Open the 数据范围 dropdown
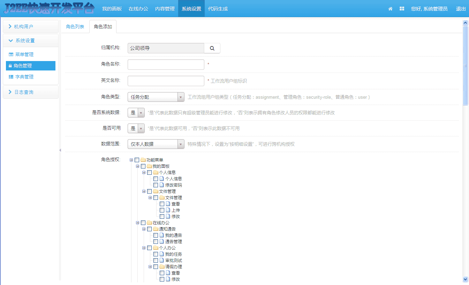This screenshot has height=285, width=469. (181, 144)
